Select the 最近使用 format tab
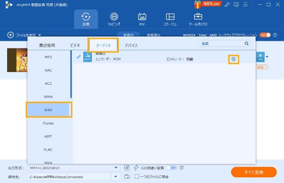The width and height of the screenshot is (284, 183). pyautogui.click(x=47, y=46)
